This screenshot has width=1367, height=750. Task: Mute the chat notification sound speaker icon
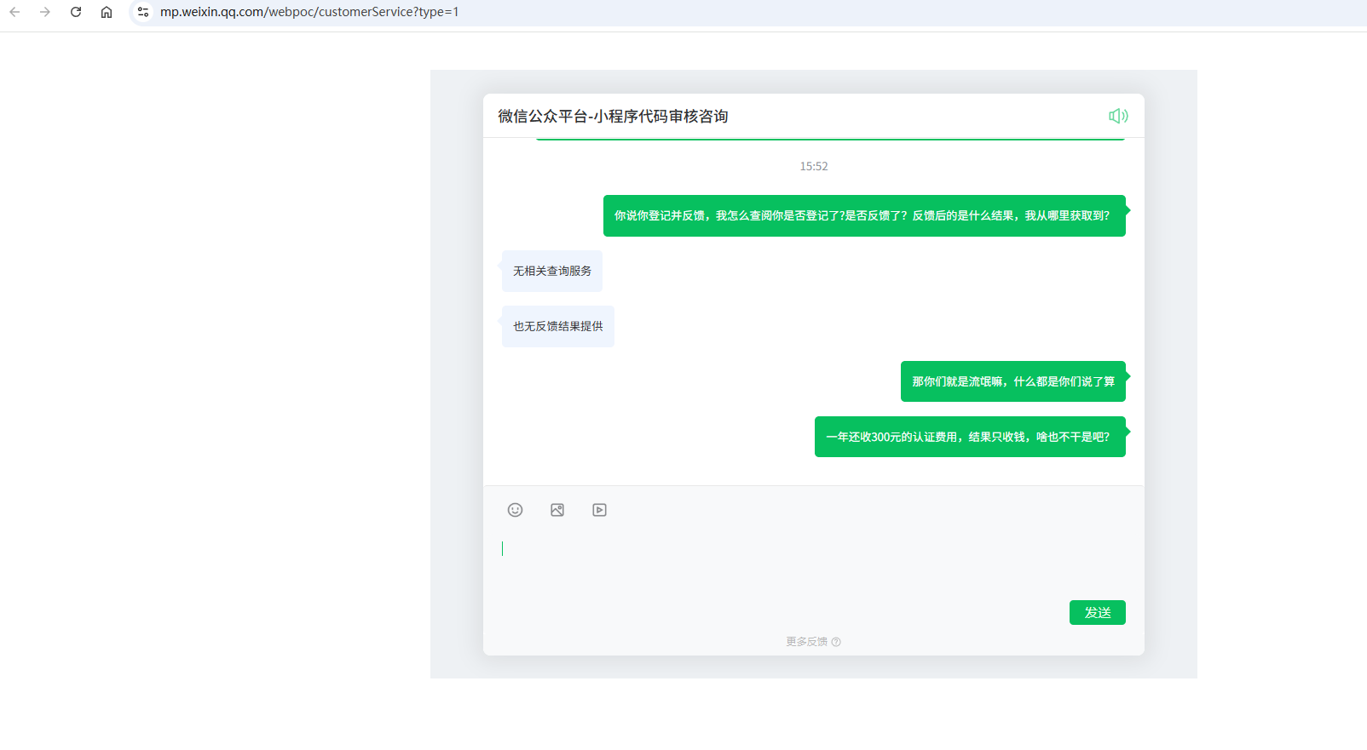coord(1118,116)
